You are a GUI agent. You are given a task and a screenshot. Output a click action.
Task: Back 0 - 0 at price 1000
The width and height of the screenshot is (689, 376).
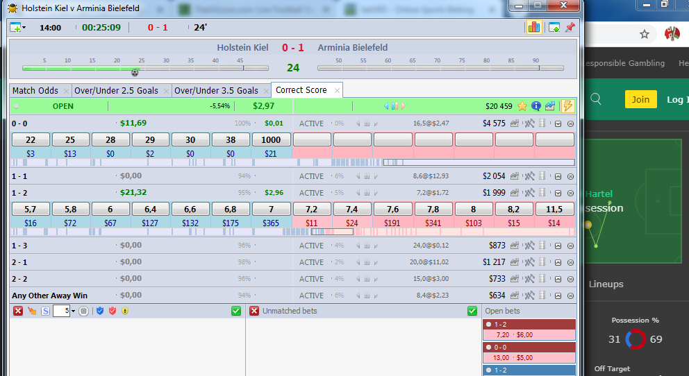pyautogui.click(x=271, y=139)
